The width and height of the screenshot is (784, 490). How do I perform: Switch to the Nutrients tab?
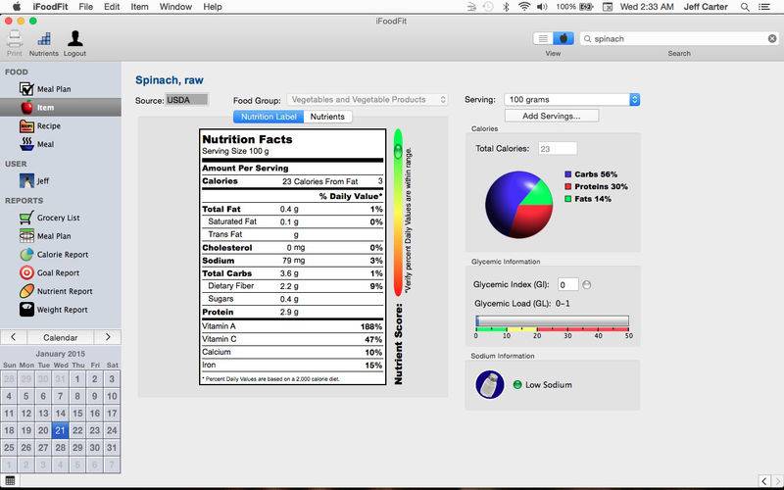point(327,117)
